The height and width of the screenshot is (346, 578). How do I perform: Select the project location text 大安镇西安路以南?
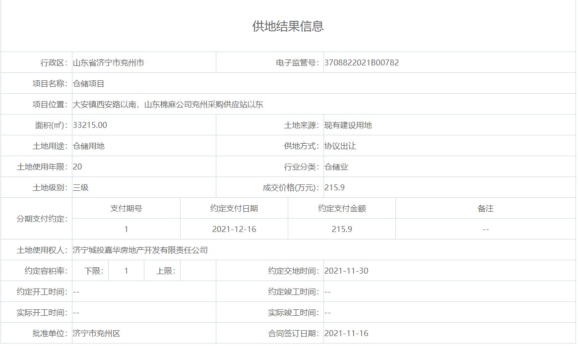pos(106,105)
